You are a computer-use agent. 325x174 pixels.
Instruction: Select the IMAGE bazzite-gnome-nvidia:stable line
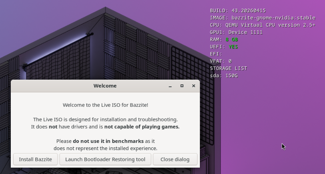(x=262, y=18)
